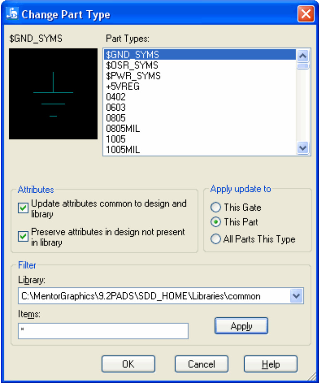This screenshot has width=319, height=383.
Task: Close the Change Part Type dialog
Action: [x=305, y=15]
